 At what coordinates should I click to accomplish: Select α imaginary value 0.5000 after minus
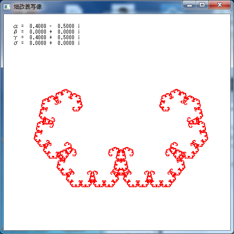point(66,26)
